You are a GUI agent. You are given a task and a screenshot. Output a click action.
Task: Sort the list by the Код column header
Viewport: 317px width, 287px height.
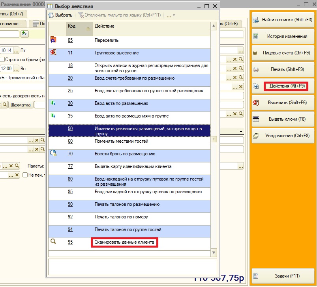click(79, 29)
